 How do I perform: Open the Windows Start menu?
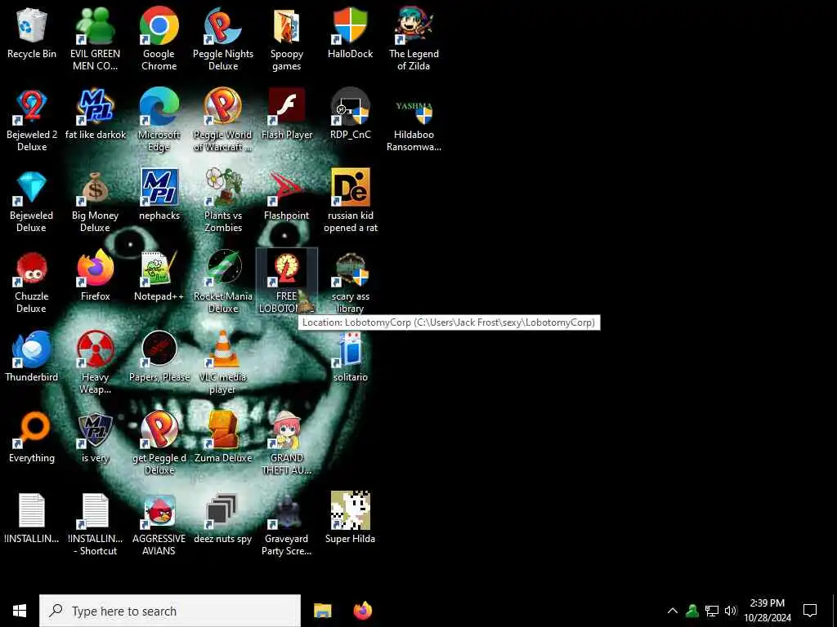click(x=20, y=611)
